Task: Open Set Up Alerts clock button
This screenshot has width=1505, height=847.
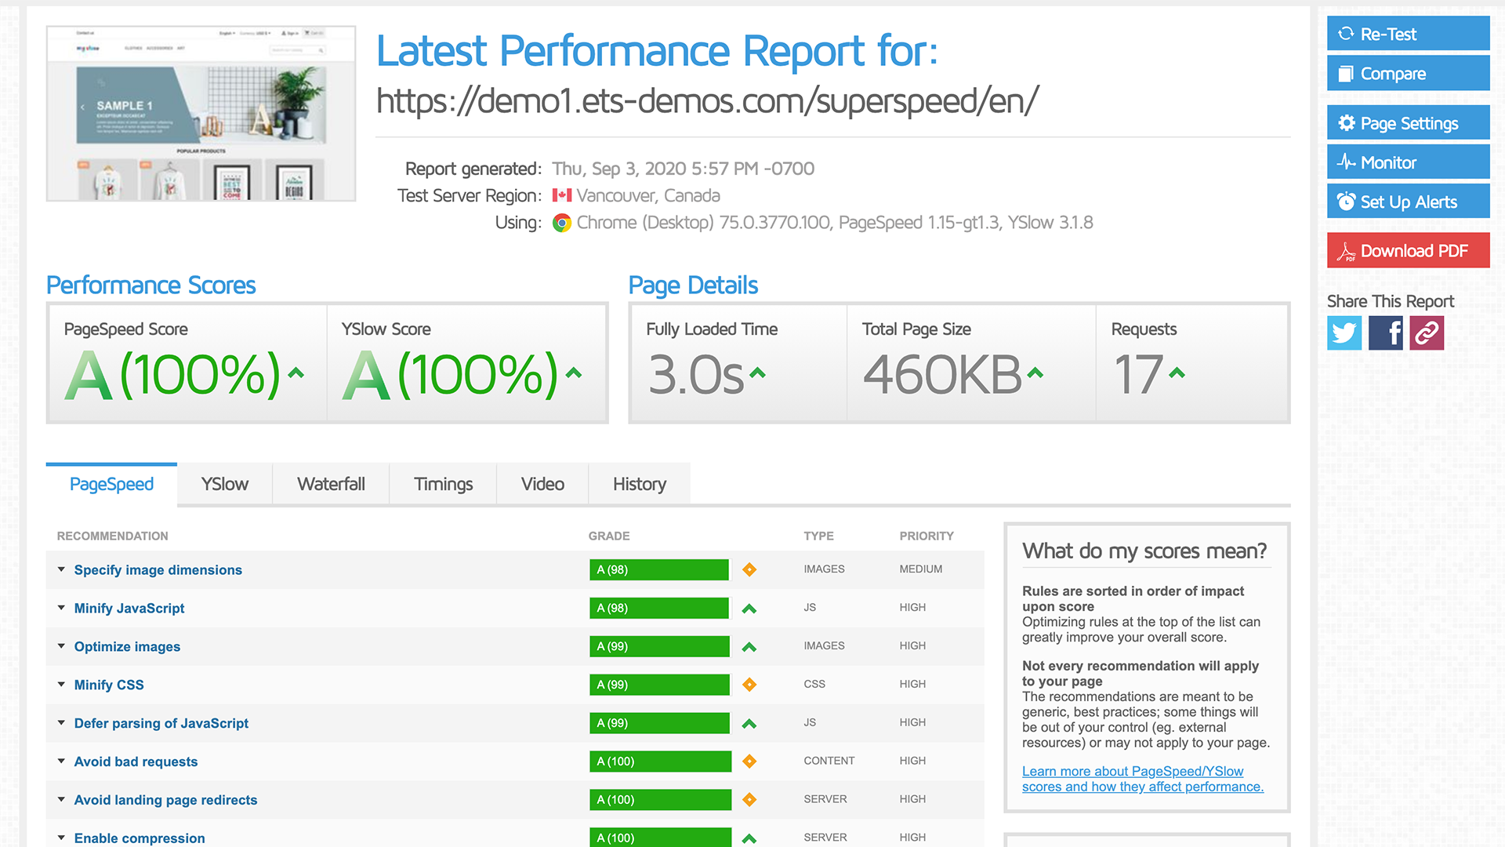Action: click(x=1408, y=202)
